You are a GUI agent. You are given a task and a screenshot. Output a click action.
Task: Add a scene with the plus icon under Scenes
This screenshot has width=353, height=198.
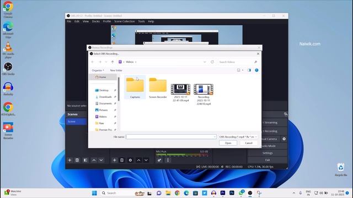coord(69,160)
